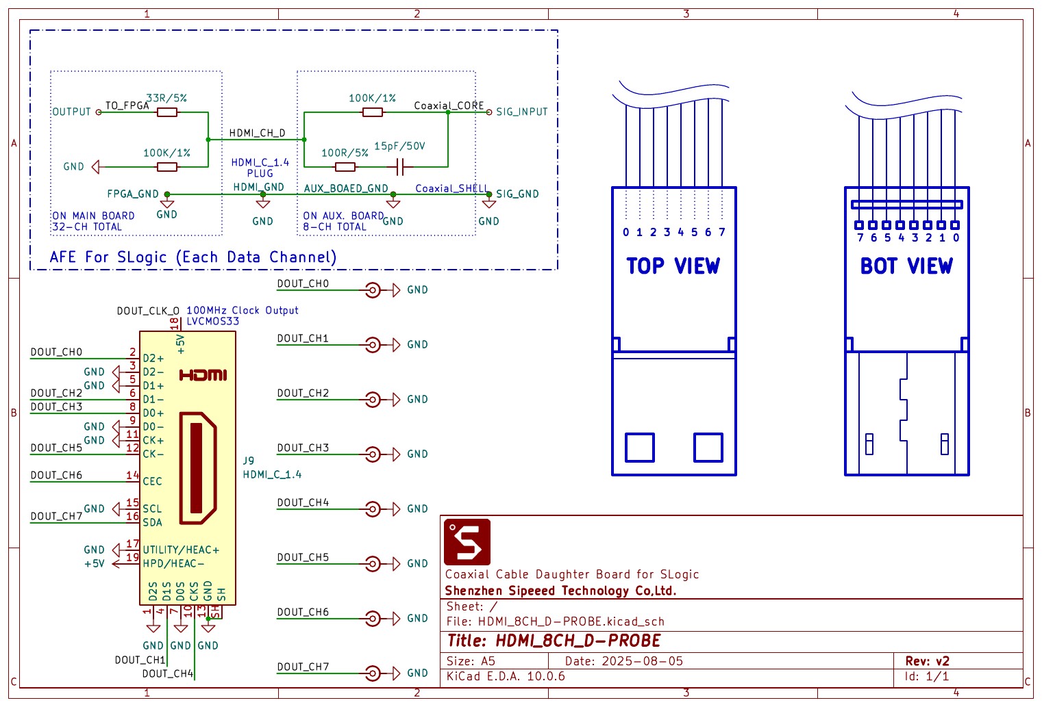
Task: Click the test point symbol on DOUT_CH0
Action: [373, 290]
